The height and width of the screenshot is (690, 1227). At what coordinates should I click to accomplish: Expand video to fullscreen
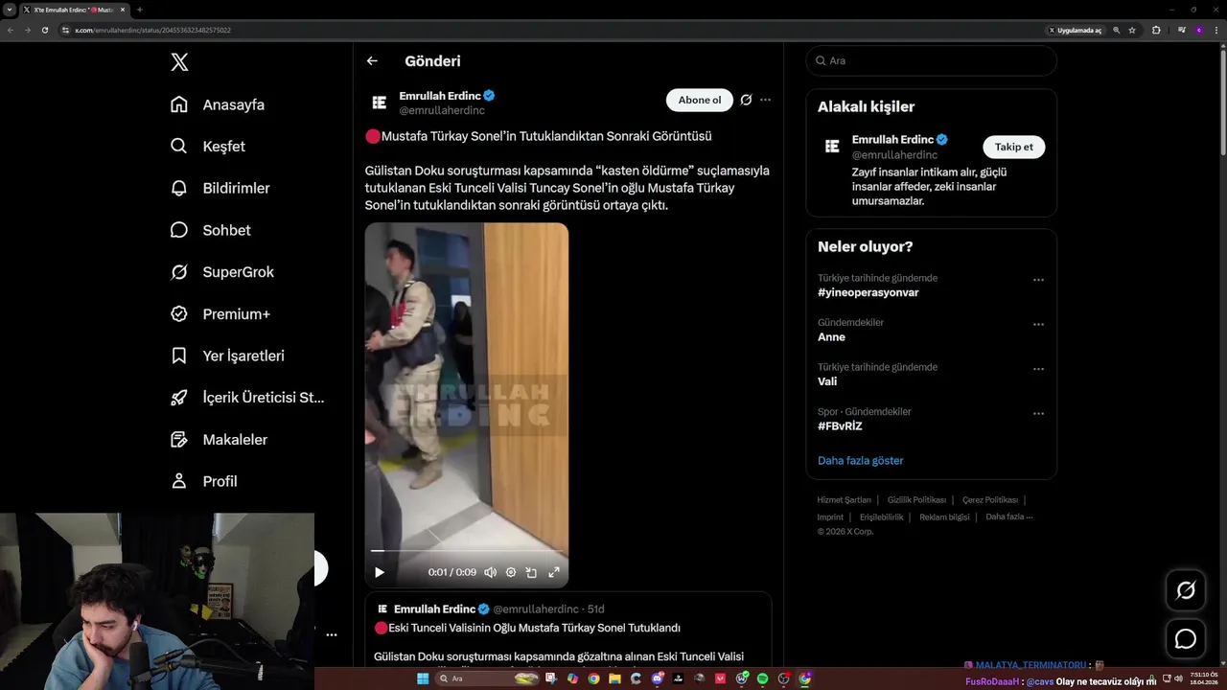click(553, 572)
